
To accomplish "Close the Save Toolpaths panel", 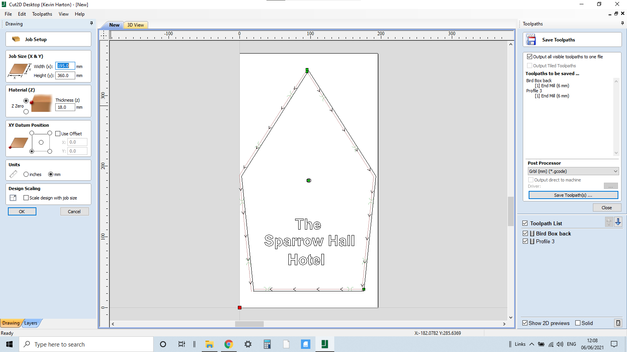I will tap(607, 207).
